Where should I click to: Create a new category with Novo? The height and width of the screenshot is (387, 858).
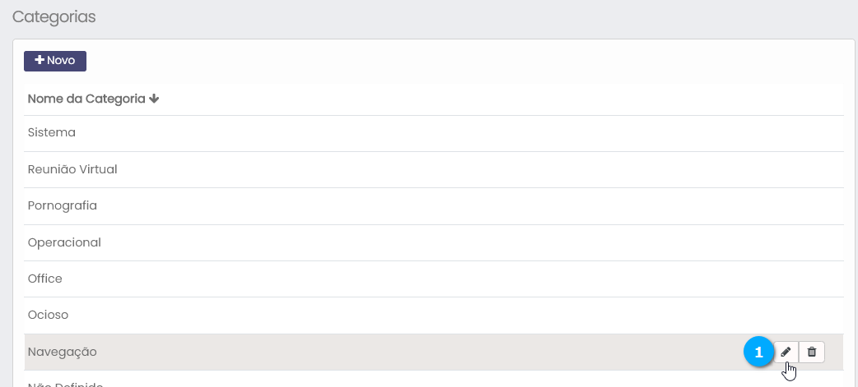[55, 61]
